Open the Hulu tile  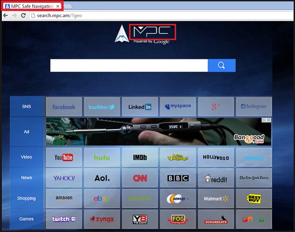click(x=102, y=157)
